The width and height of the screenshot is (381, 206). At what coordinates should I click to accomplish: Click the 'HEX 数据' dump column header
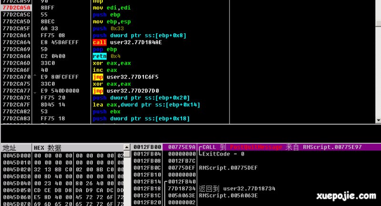[78, 148]
